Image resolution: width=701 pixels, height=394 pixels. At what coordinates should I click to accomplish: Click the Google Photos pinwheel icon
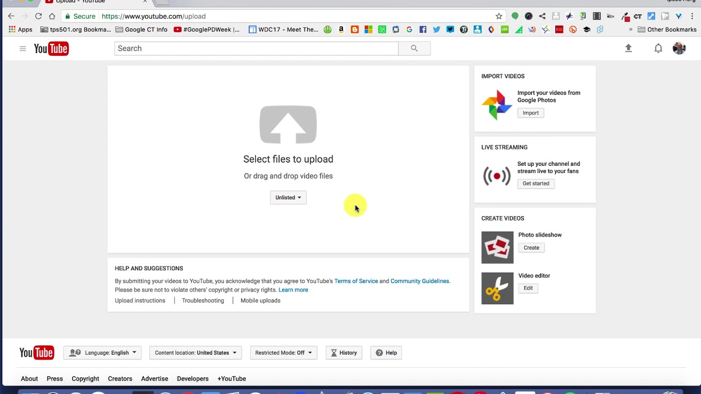pos(497,105)
